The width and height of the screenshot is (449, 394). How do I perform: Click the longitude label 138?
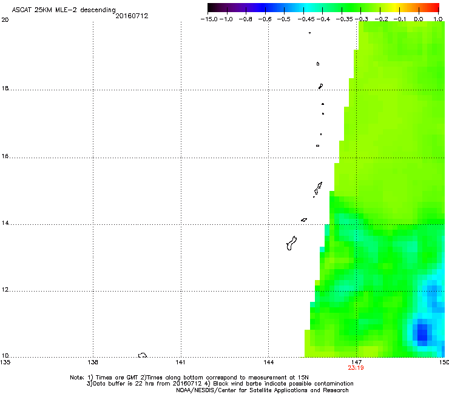tap(93, 362)
